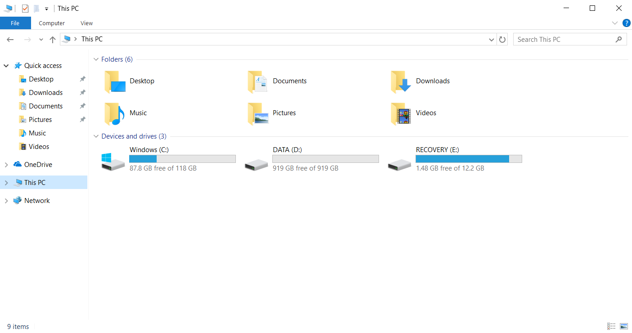Open the Windows (C:) drive icon
Image resolution: width=632 pixels, height=333 pixels.
coord(113,162)
